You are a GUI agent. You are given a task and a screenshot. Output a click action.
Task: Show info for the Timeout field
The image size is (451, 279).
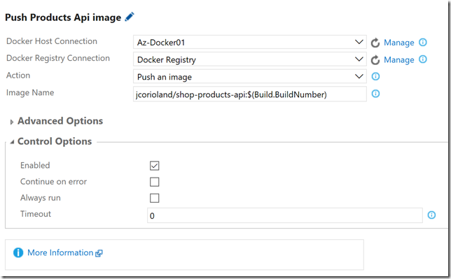coord(431,215)
